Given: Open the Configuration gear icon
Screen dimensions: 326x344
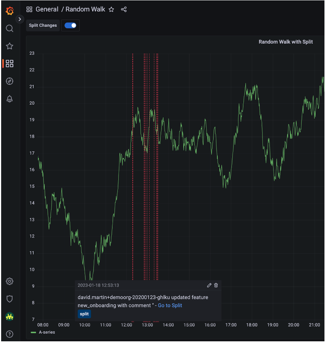Looking at the screenshot, I should tap(10, 282).
